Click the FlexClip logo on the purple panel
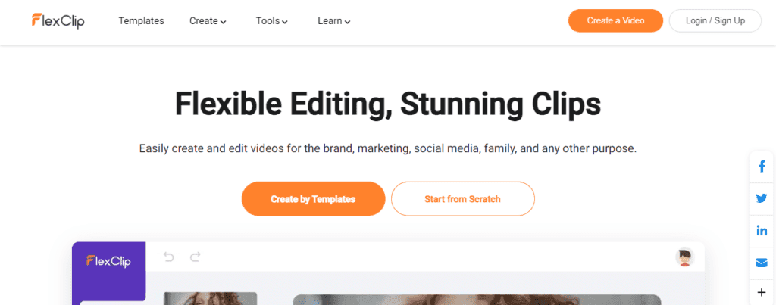 (108, 260)
